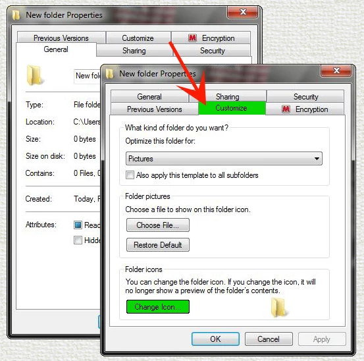Click folder icon in front window title bar
Screen dimensions: 364x361
[109, 74]
